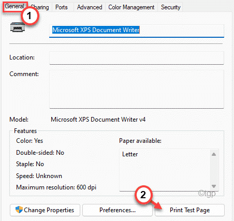234x221 pixels.
Task: Click the paper list scroll down arrow
Action: coord(214,186)
